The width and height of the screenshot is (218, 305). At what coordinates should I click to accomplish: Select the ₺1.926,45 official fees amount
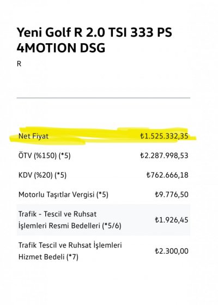pos(172,220)
